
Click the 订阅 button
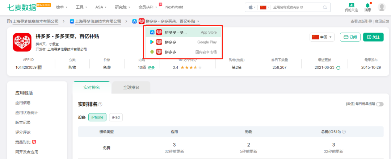350,37
